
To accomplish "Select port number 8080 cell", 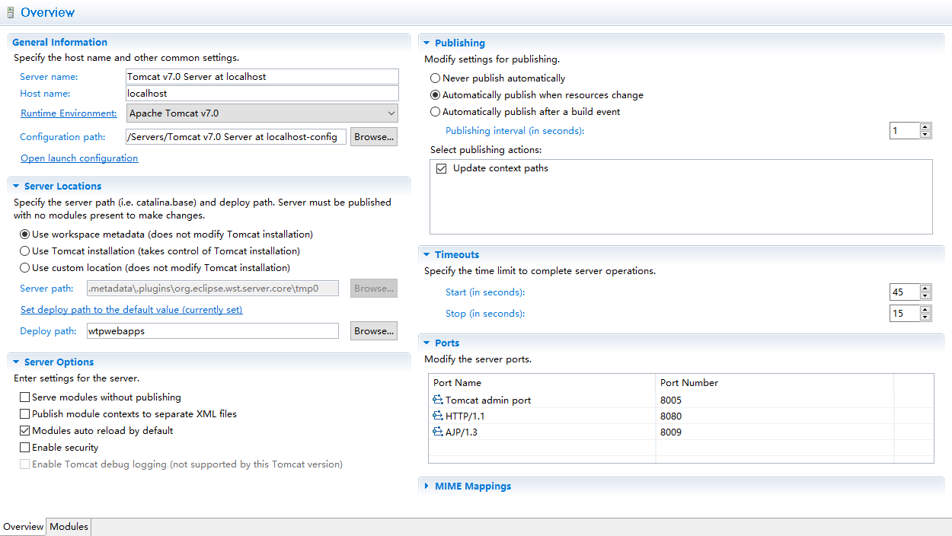I will 774,416.
